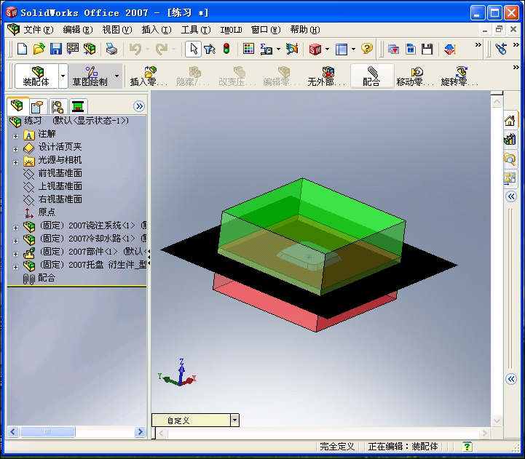Click the yellow Help question mark icon
525x459 pixels.
[367, 49]
